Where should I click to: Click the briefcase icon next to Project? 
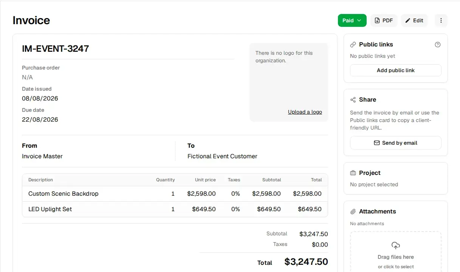click(353, 173)
